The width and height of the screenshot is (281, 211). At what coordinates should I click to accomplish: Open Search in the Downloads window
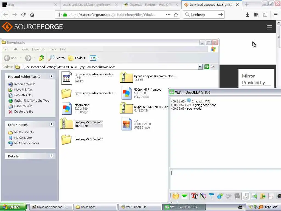57,58
